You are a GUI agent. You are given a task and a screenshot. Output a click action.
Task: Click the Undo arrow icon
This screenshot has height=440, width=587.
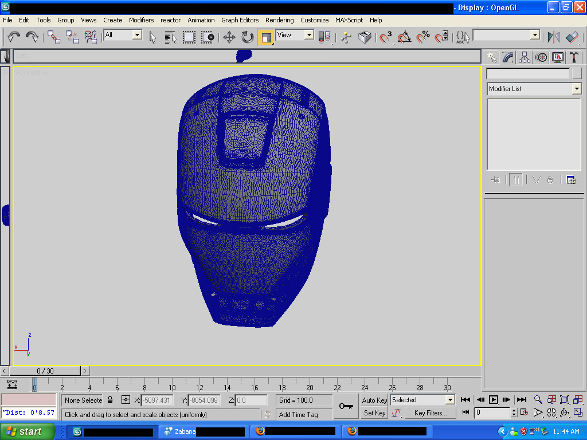(14, 38)
